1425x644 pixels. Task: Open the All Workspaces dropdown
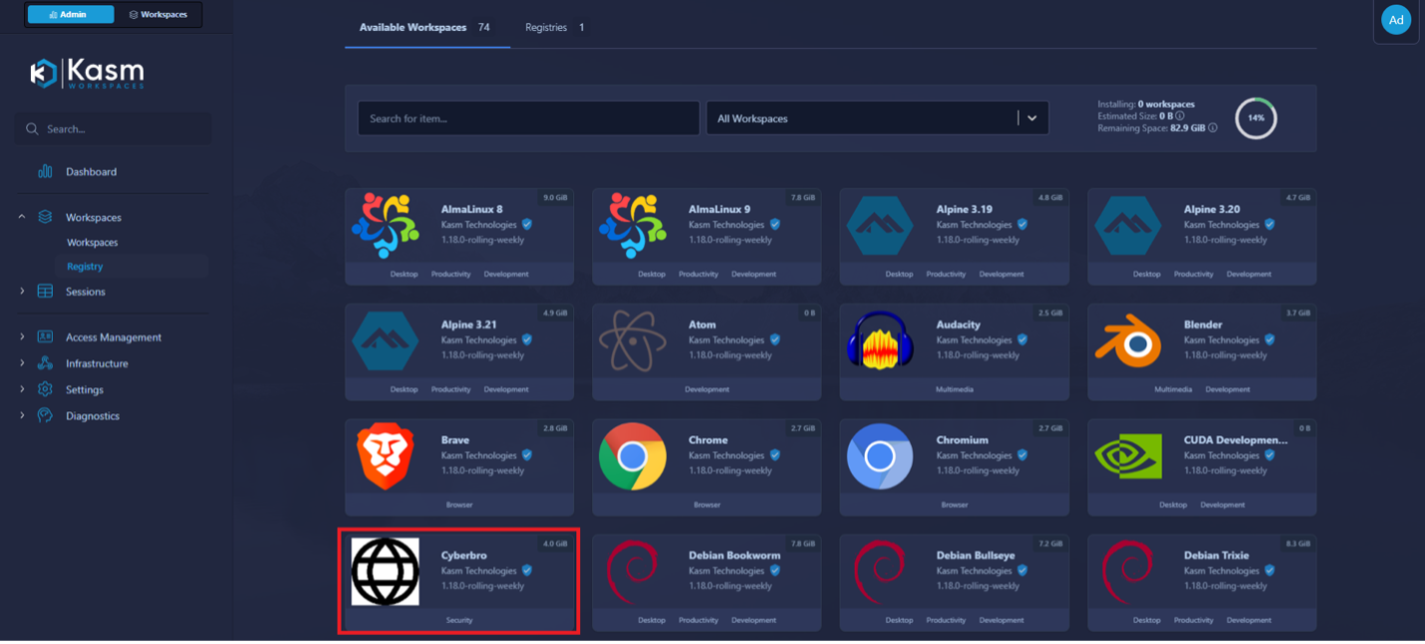coord(877,118)
